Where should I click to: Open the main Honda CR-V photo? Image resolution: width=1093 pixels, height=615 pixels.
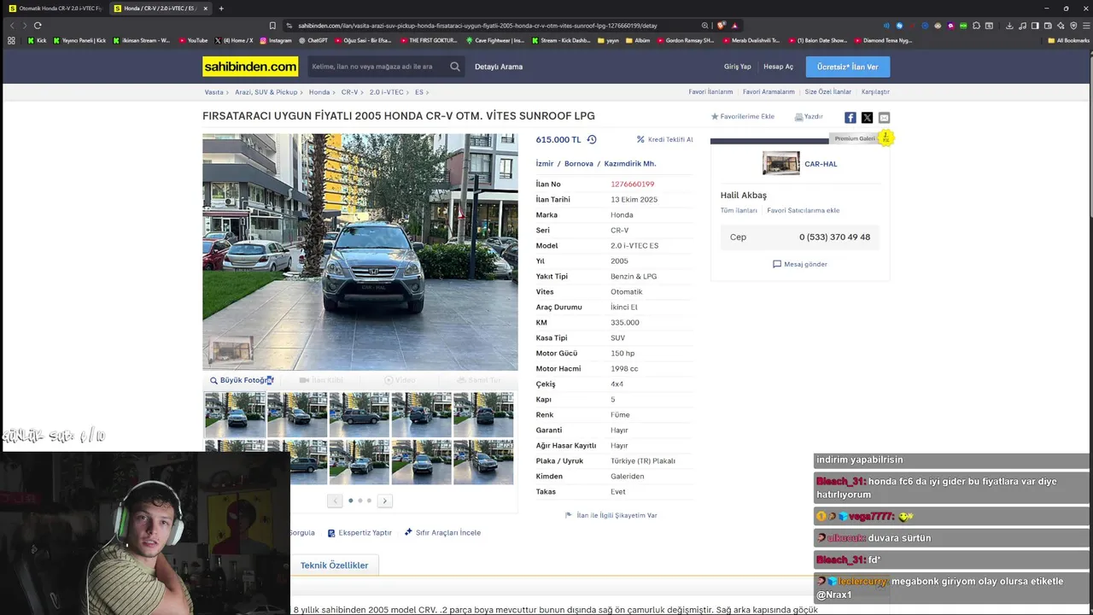359,252
